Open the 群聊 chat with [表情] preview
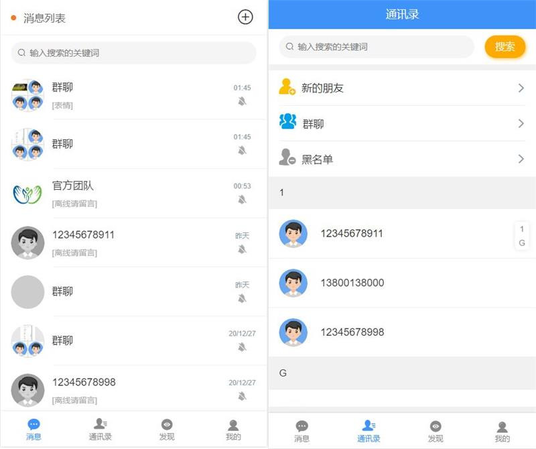 (x=133, y=95)
